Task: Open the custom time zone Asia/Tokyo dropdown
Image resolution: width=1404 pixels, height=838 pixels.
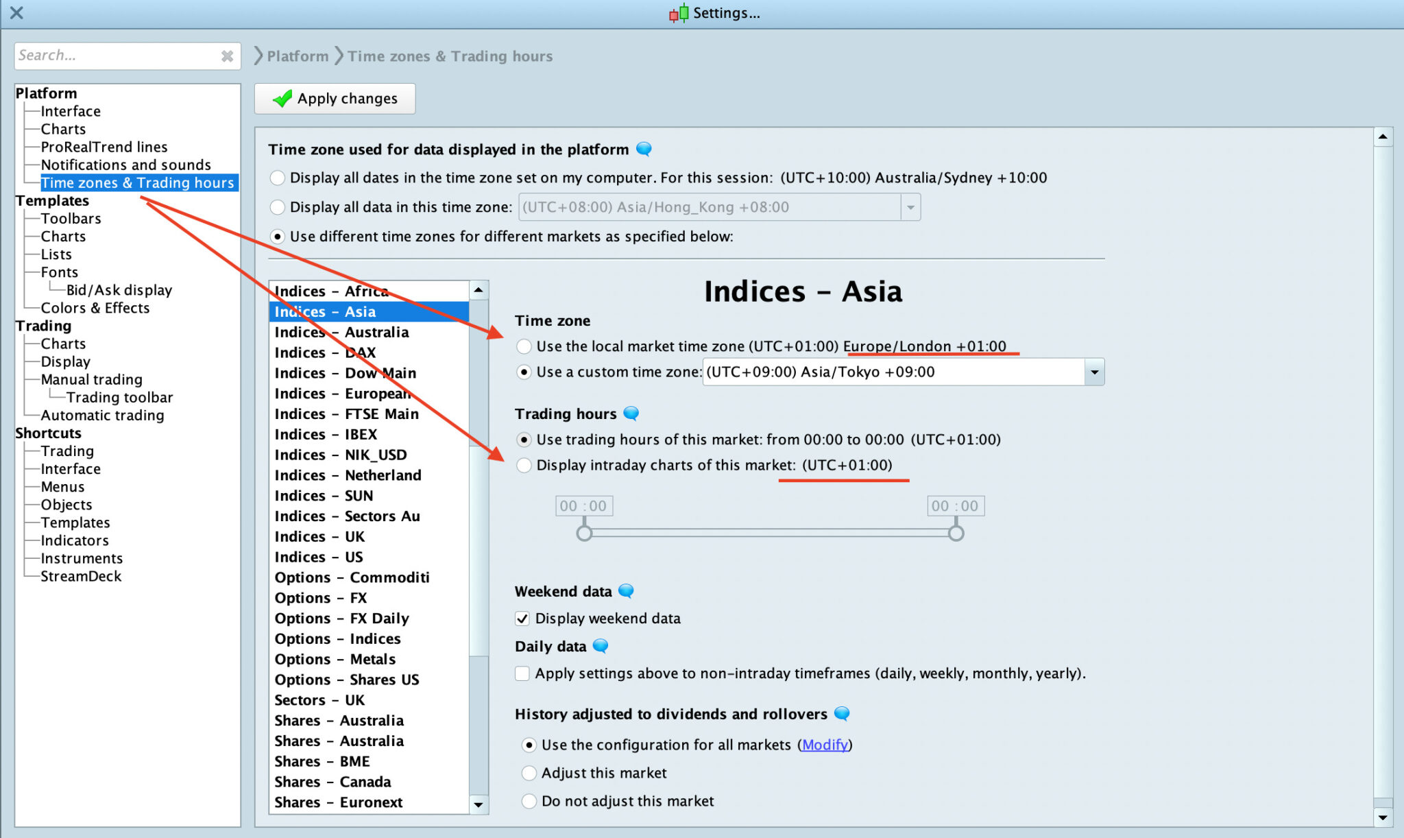Action: [x=1094, y=372]
